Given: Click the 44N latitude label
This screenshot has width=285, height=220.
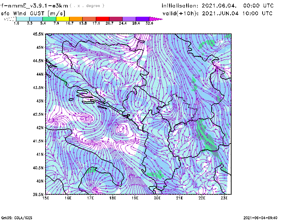Looking at the screenshot, I should pos(40,74).
